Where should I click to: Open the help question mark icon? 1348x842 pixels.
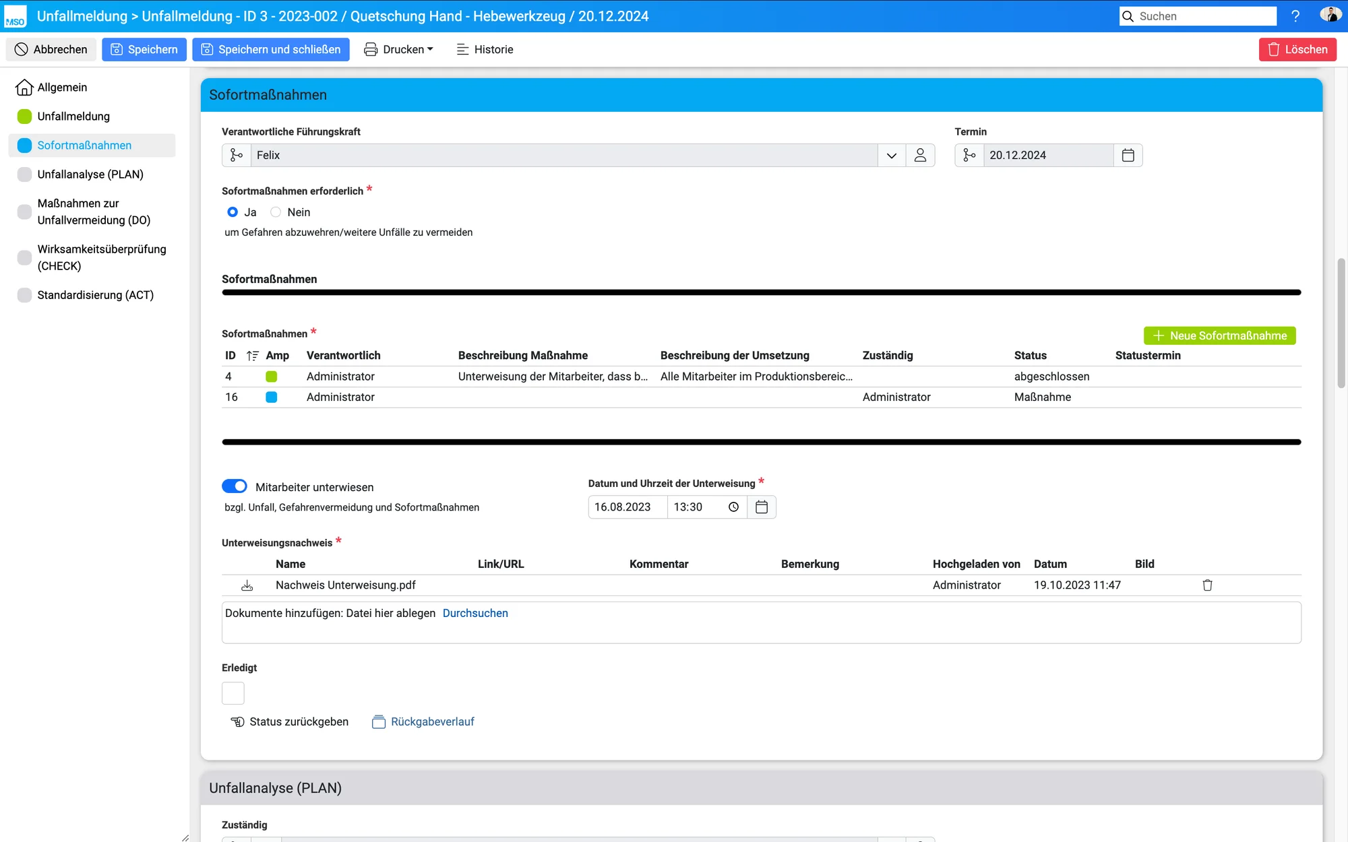pyautogui.click(x=1295, y=16)
